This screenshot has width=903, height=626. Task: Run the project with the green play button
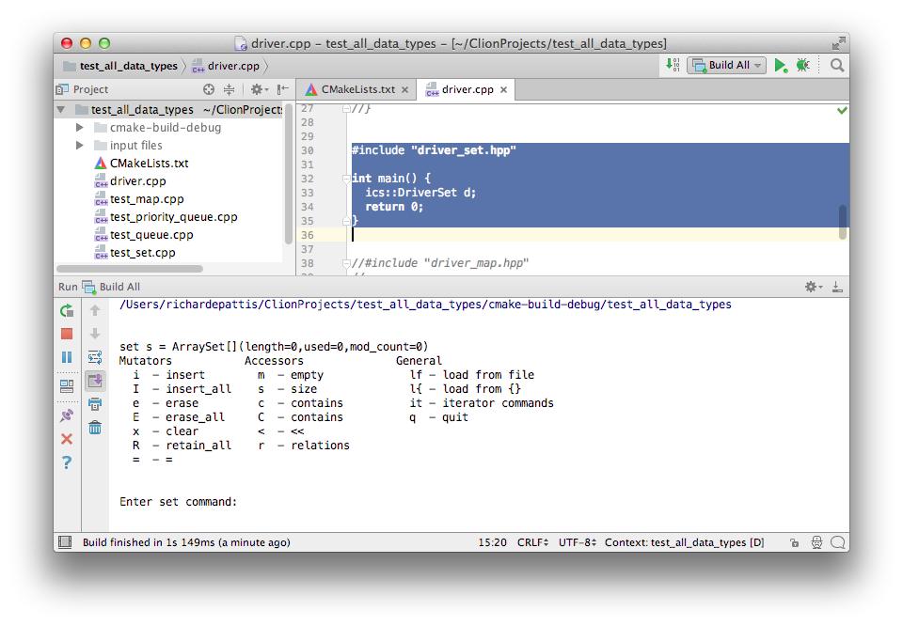pyautogui.click(x=780, y=65)
